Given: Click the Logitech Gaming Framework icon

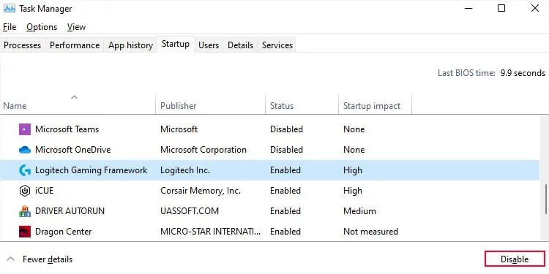Looking at the screenshot, I should point(24,170).
